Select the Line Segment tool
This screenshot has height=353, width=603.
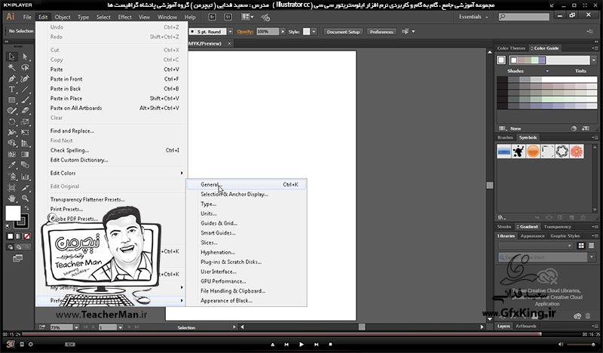tap(25, 89)
